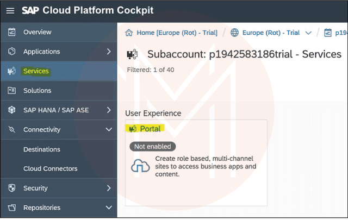
Task: Open Destinations under Connectivity
Action: 42,149
